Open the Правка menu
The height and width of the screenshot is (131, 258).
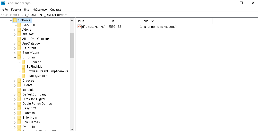16,10
